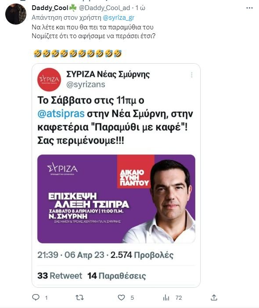Image resolution: width=259 pixels, height=308 pixels.
Task: Click the 21:39 · 06 Απρ 23 timestamp
Action: 71,255
